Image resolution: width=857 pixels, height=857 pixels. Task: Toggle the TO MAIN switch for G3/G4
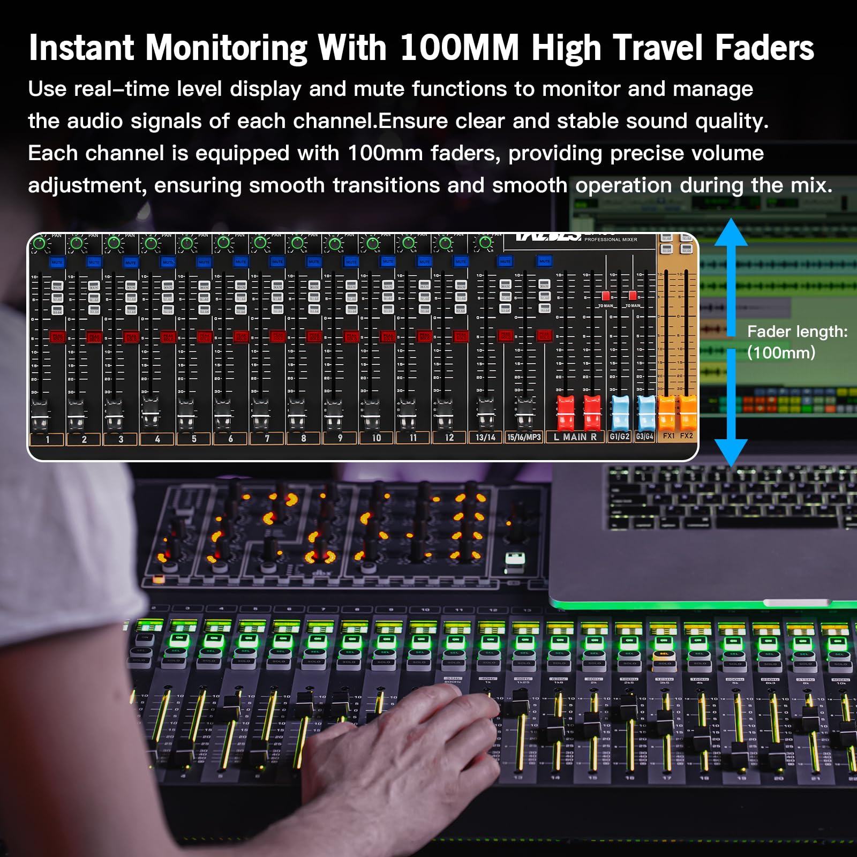point(633,296)
